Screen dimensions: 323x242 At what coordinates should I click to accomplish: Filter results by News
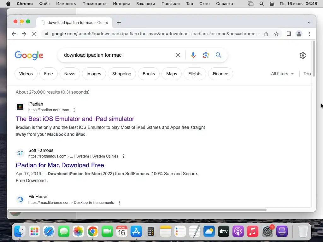[x=70, y=74]
